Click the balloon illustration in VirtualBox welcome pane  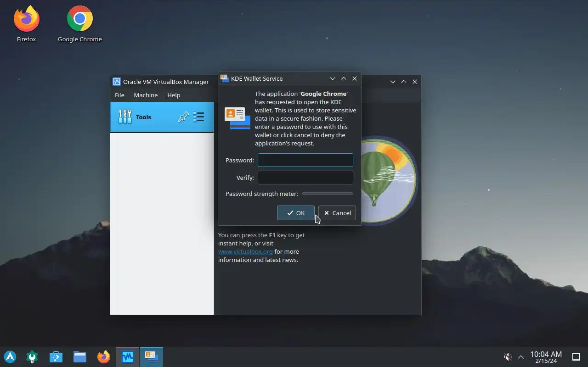coord(390,180)
